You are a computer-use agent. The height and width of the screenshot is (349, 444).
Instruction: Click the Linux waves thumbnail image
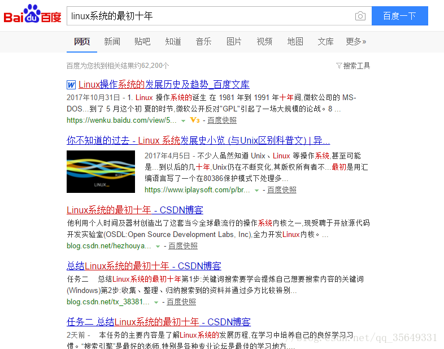point(101,172)
